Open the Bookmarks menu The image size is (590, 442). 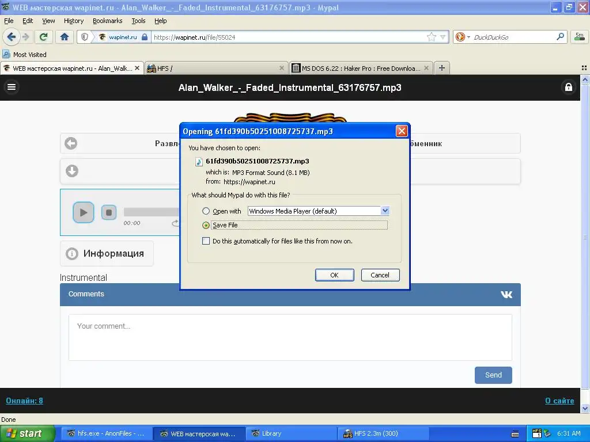107,21
